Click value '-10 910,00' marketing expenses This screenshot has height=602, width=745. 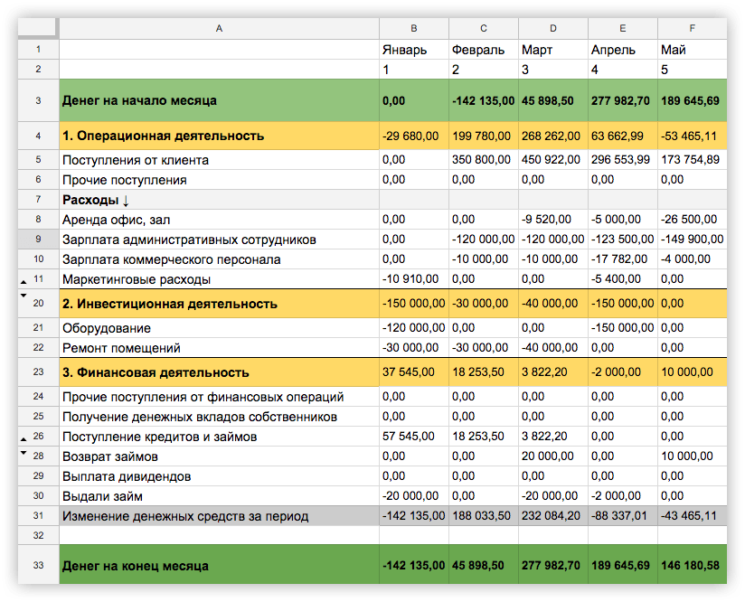tap(414, 279)
